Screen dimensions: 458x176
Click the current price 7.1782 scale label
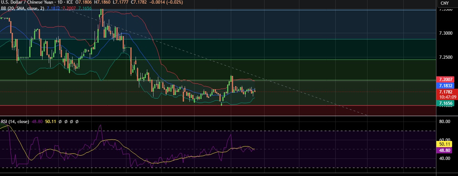[446, 92]
